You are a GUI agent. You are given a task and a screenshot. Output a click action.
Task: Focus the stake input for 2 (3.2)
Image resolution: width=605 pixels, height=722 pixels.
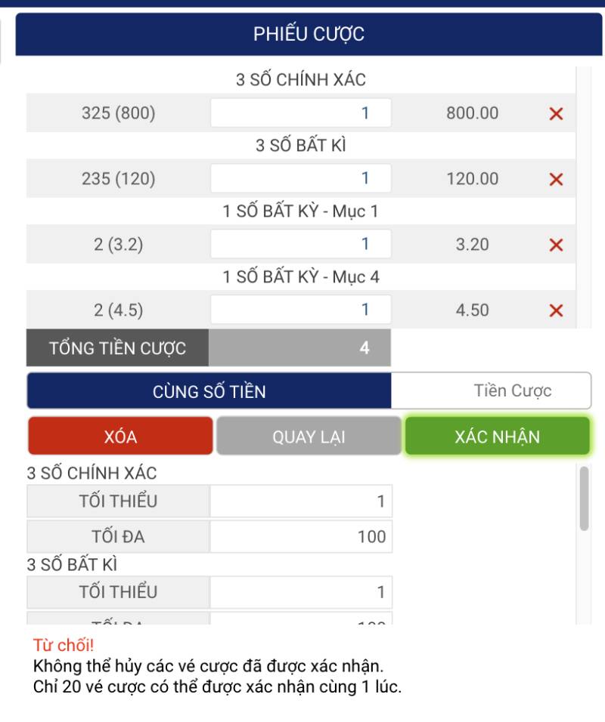[300, 244]
